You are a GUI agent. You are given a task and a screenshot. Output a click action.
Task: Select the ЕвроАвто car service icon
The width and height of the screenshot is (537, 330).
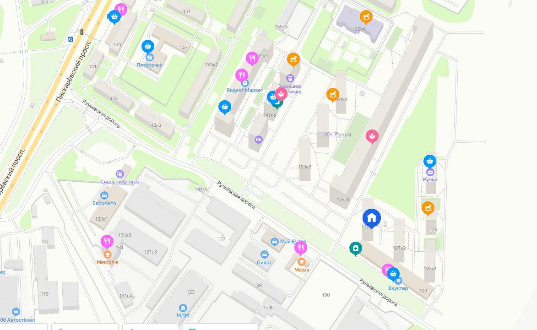(104, 195)
